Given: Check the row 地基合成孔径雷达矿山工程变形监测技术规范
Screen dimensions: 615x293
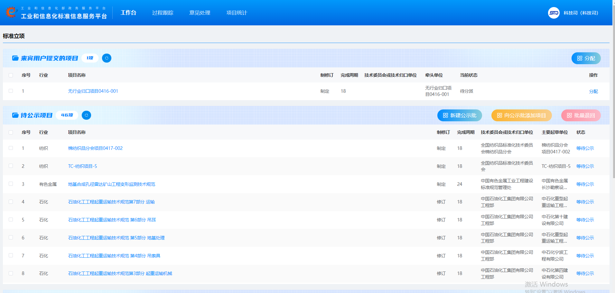Looking at the screenshot, I should tap(11, 184).
